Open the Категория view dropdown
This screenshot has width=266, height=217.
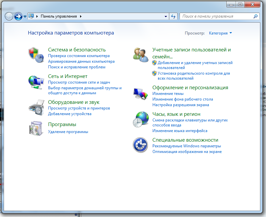point(220,33)
